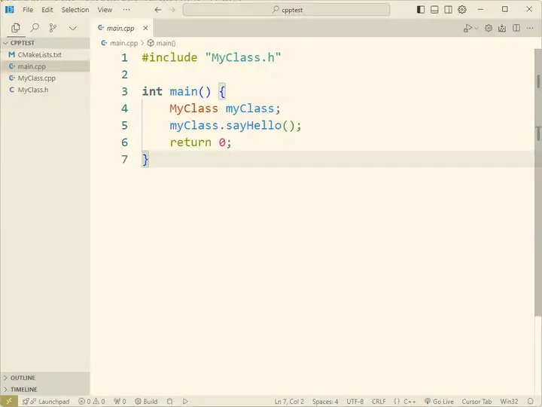Open the Search view icon
Viewport: 542px width, 407px height.
(x=34, y=28)
